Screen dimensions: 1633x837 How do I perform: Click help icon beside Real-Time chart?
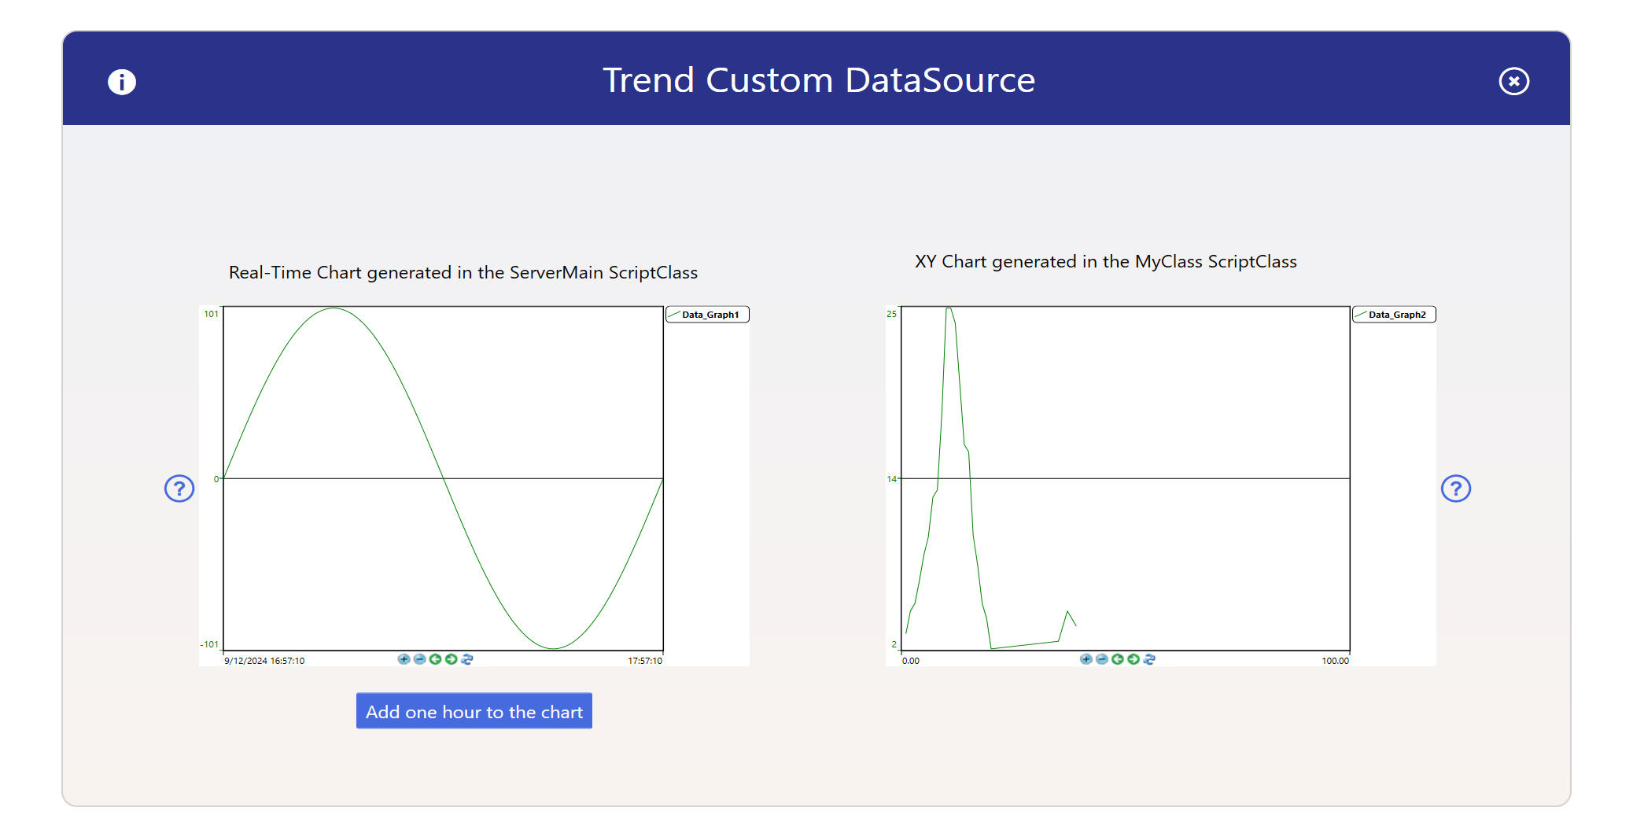pyautogui.click(x=179, y=489)
